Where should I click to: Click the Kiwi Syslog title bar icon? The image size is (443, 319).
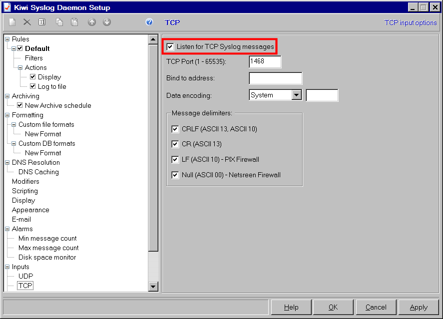(x=7, y=7)
